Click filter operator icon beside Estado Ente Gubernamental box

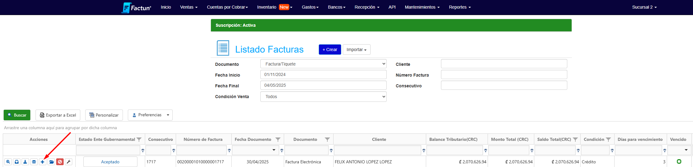tap(143, 150)
